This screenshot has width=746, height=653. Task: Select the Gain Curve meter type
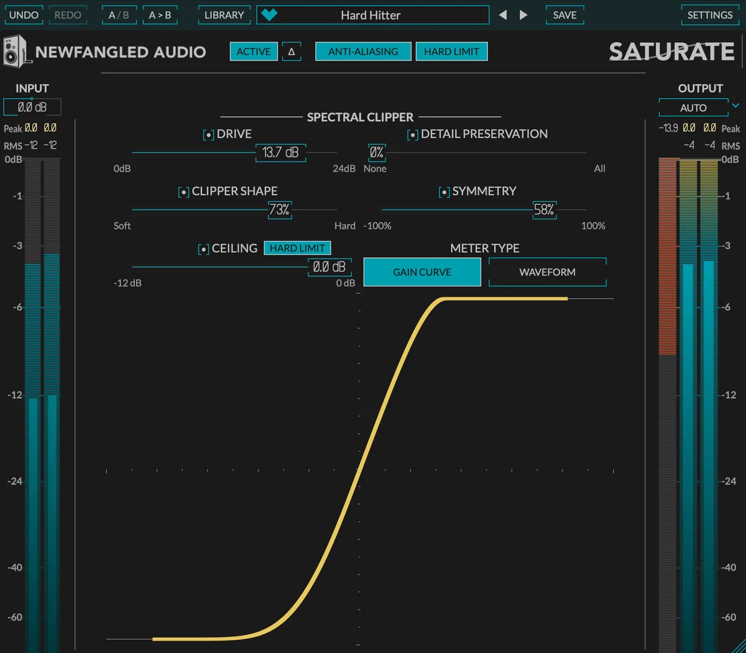click(422, 272)
